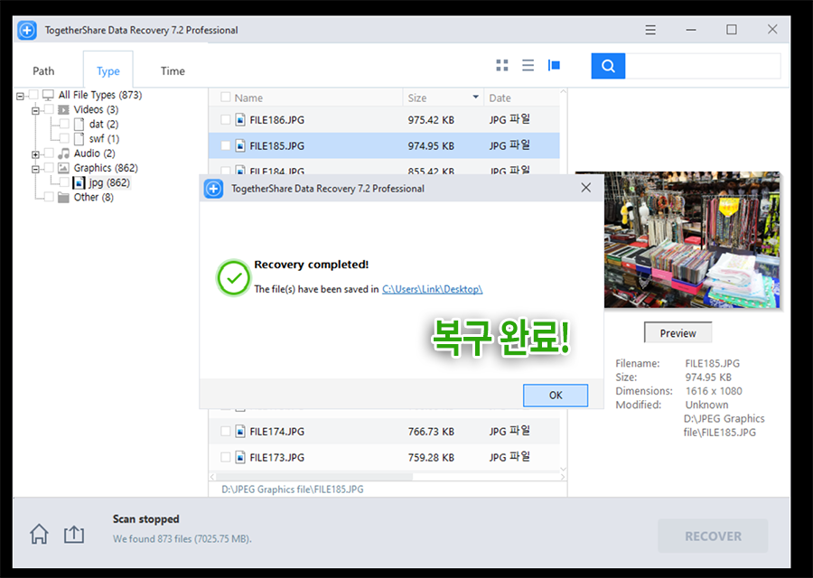Click the Other folder icon
The width and height of the screenshot is (813, 578).
63,197
